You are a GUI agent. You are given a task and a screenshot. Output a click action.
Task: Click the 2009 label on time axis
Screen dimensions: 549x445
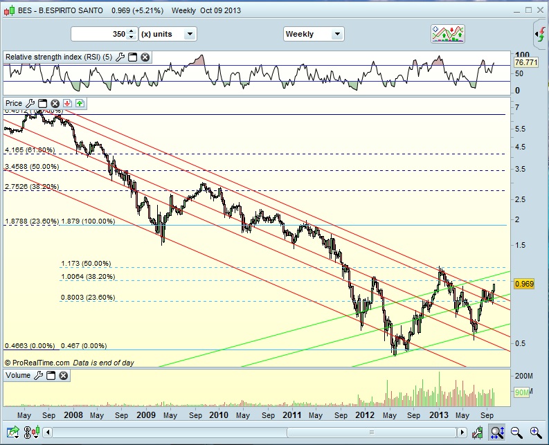[146, 415]
